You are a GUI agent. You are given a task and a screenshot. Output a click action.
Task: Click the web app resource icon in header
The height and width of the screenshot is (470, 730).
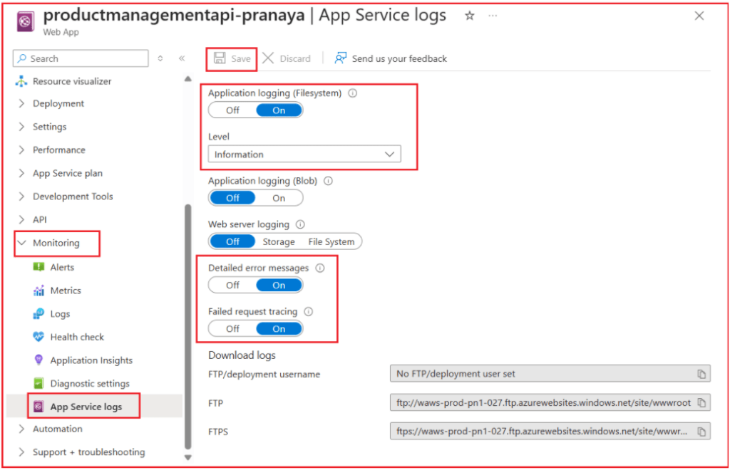25,21
